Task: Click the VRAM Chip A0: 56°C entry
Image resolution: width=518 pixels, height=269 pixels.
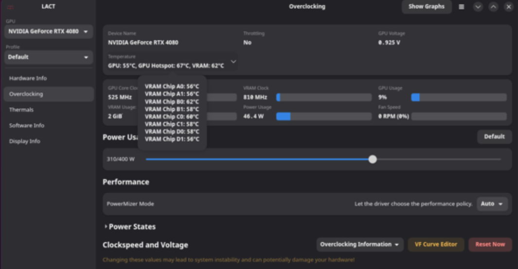Action: (172, 87)
